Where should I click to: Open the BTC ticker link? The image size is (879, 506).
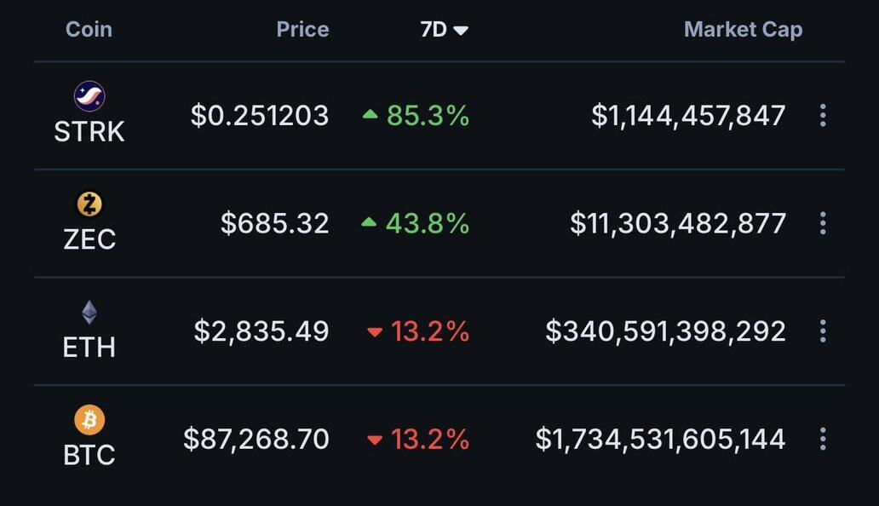89,456
